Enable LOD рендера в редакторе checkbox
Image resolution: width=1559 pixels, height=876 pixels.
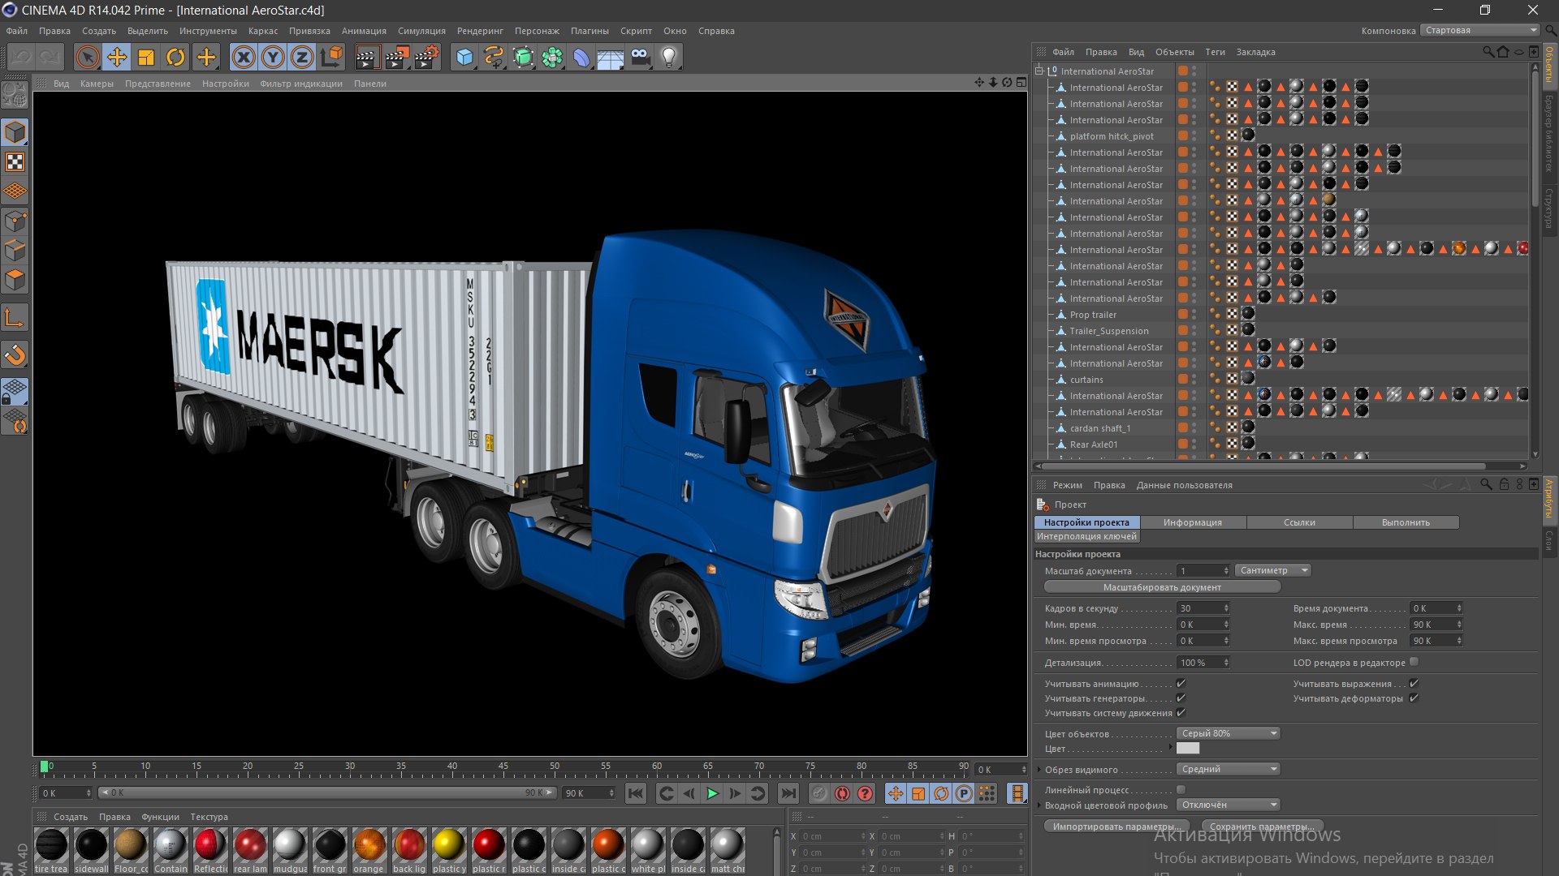pos(1414,662)
